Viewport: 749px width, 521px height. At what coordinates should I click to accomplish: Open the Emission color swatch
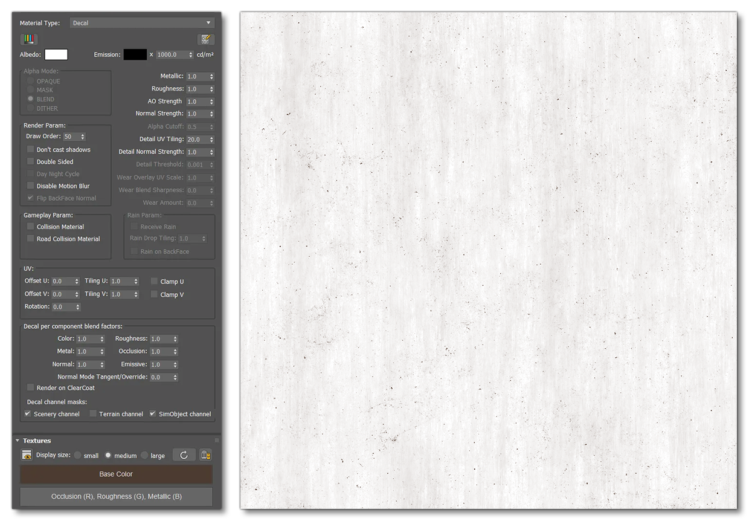click(x=135, y=54)
